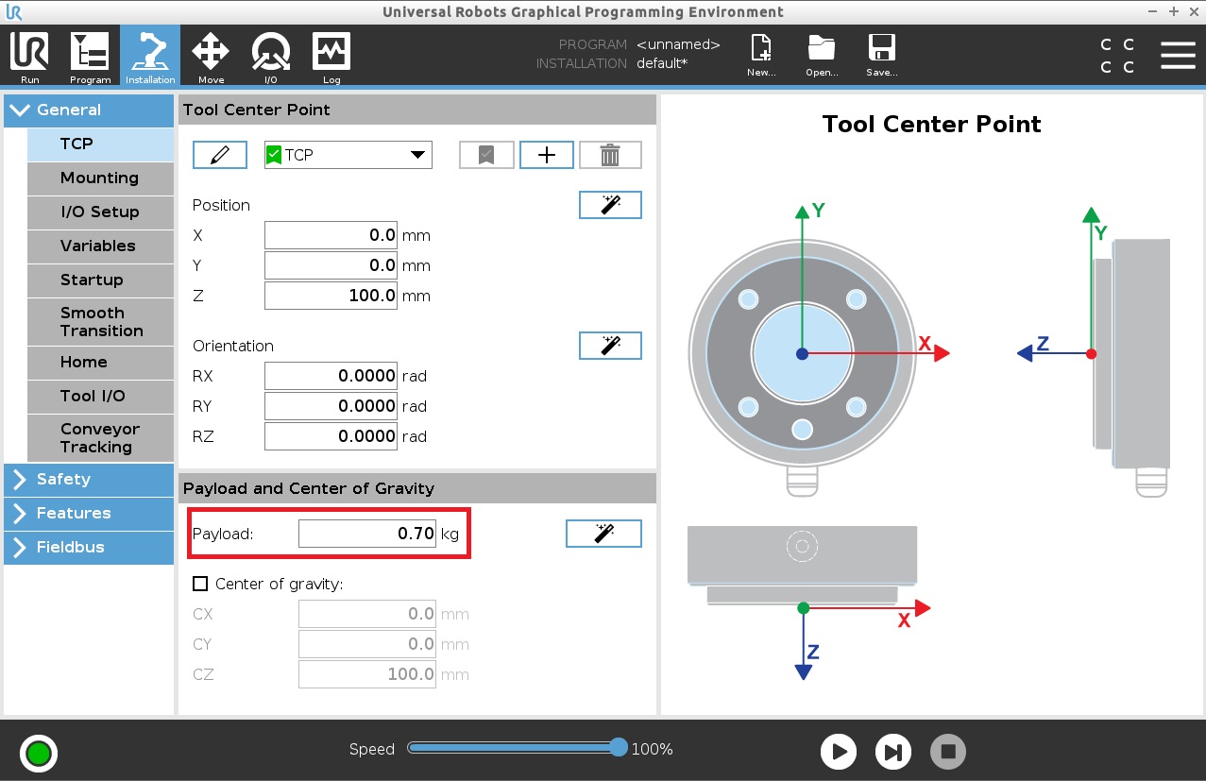This screenshot has width=1206, height=781.
Task: Click the program name <unnamed>
Action: point(678,44)
